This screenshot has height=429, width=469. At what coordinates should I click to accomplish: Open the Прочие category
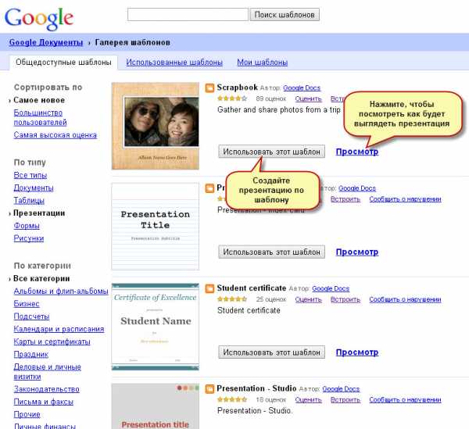click(x=27, y=415)
